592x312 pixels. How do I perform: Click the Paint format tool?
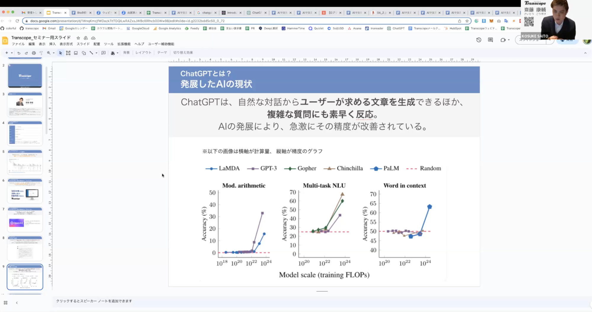click(x=41, y=53)
